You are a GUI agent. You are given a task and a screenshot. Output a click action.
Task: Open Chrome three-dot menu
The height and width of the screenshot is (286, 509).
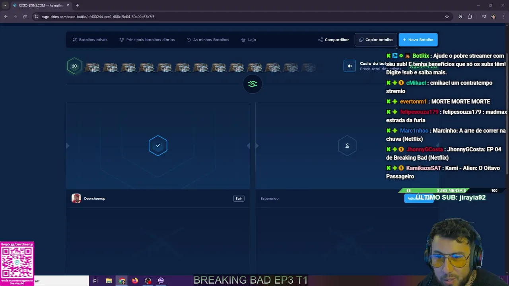[503, 17]
